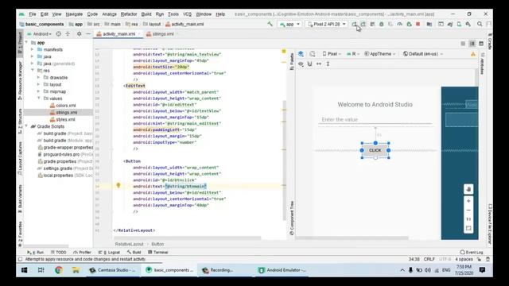Click the layout warning triangle icon
The height and width of the screenshot is (286, 509).
click(473, 54)
